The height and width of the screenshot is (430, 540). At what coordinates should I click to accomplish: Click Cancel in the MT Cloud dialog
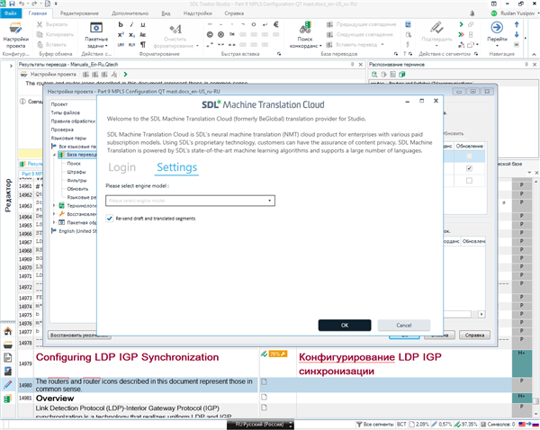[x=403, y=325]
